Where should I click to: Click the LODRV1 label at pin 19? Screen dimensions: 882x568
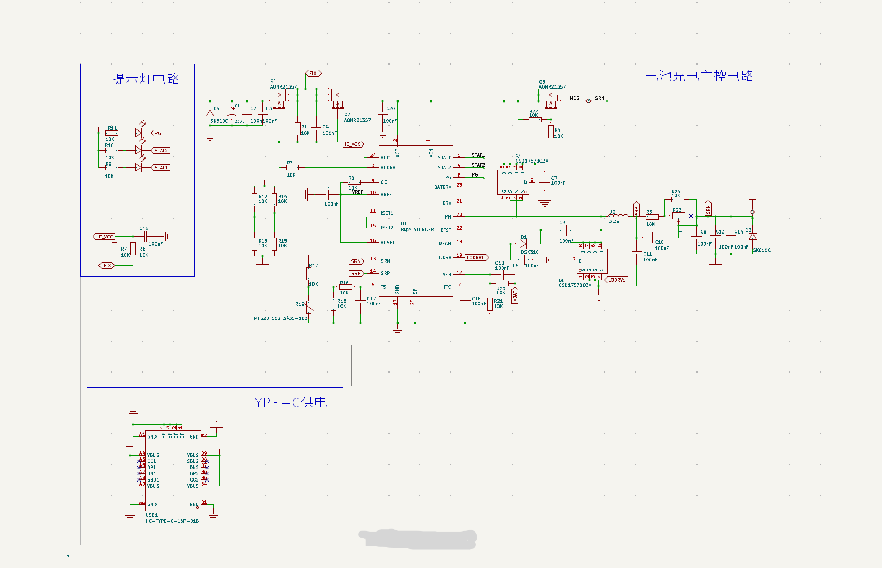point(476,257)
